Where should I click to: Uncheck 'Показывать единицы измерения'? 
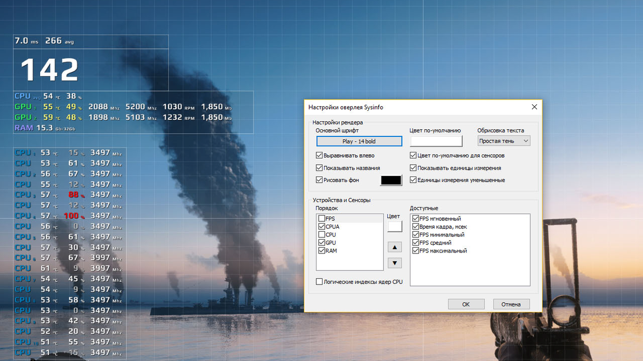(413, 167)
